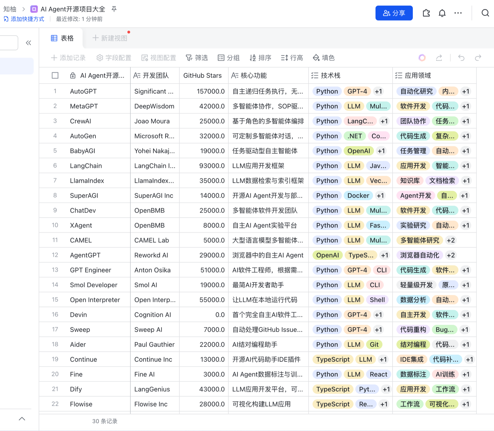Tick the select-all checkbox in header
The width and height of the screenshot is (494, 431).
click(x=55, y=76)
